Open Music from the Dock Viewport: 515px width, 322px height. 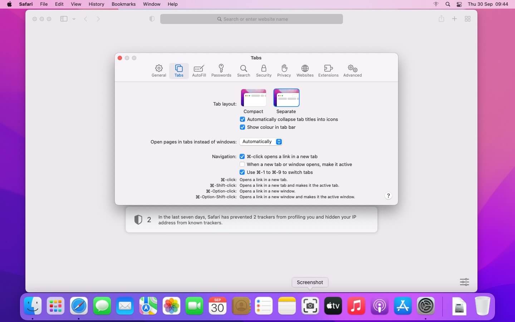(356, 306)
